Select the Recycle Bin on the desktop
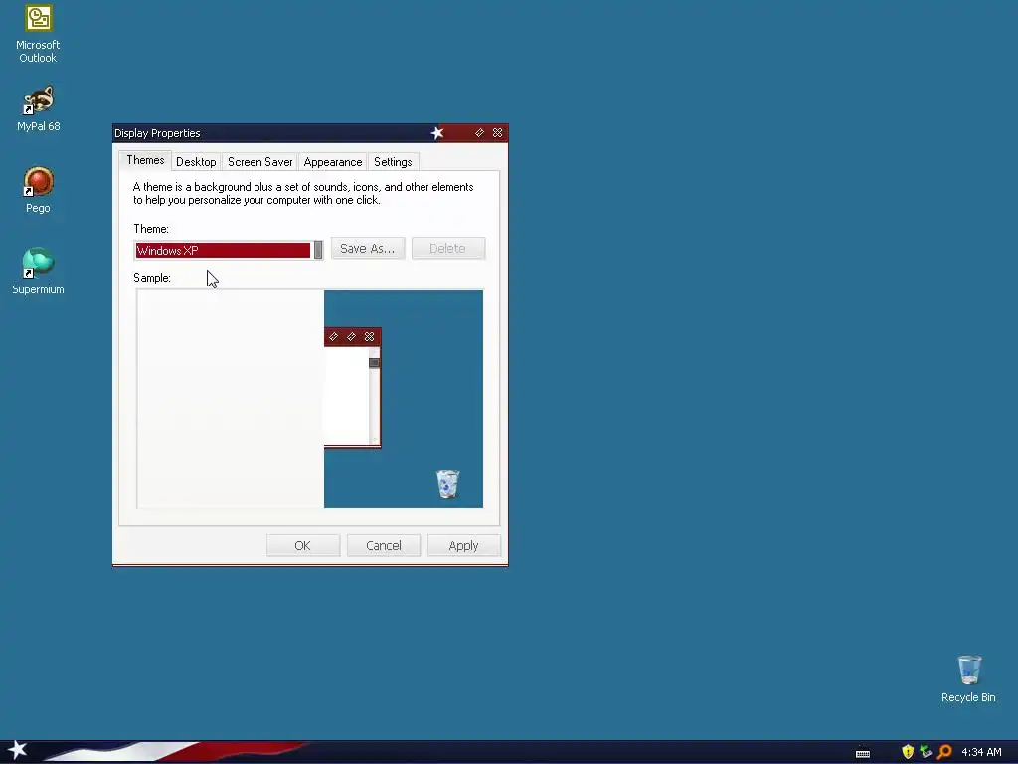This screenshot has height=764, width=1018. 968,678
